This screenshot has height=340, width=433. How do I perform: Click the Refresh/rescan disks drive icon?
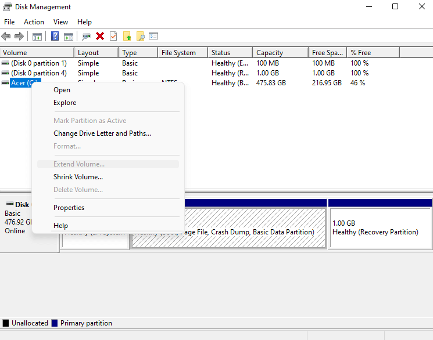point(86,37)
